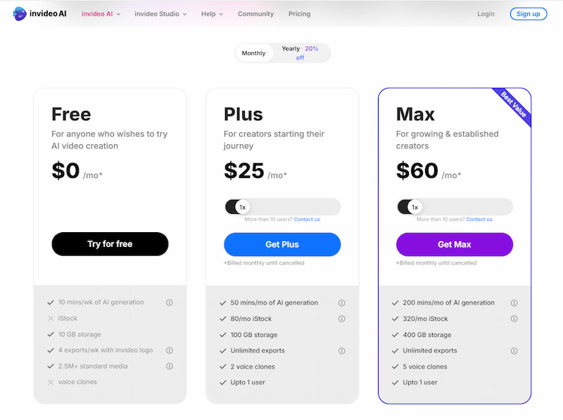The width and height of the screenshot is (563, 420).
Task: Click info icon next to 50 mins/mo AI generation
Action: tap(342, 303)
